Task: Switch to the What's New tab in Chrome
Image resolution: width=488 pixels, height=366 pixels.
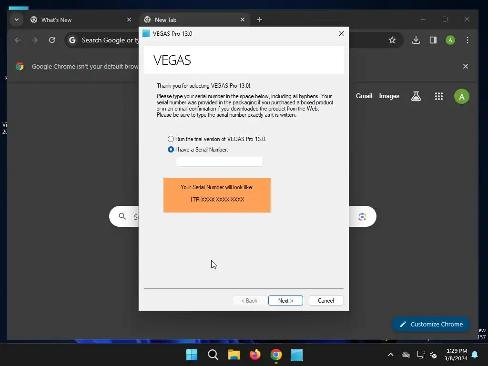Action: [81, 20]
